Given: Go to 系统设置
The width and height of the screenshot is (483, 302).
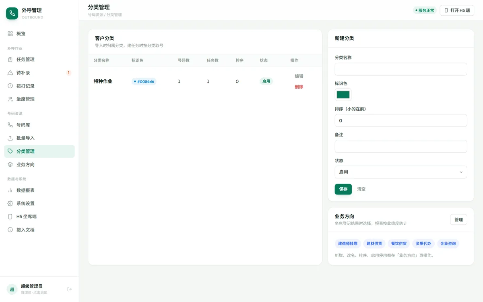Looking at the screenshot, I should coord(39,203).
